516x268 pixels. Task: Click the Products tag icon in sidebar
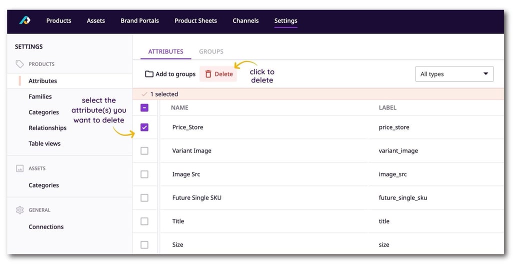(20, 64)
